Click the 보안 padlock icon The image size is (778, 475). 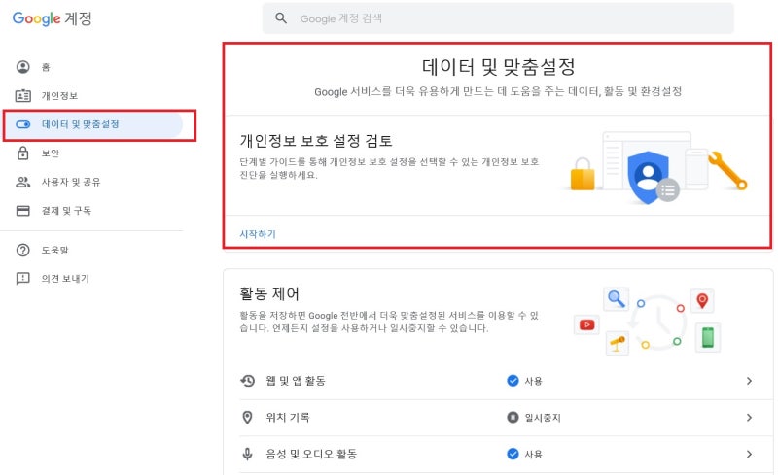22,153
